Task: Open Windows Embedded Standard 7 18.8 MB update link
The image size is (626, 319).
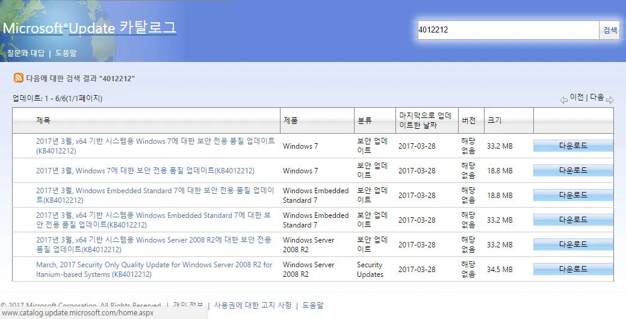Action: pos(155,195)
